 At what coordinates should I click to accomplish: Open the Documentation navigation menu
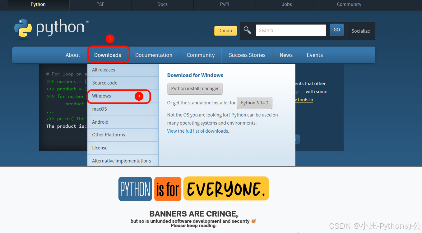(x=154, y=55)
